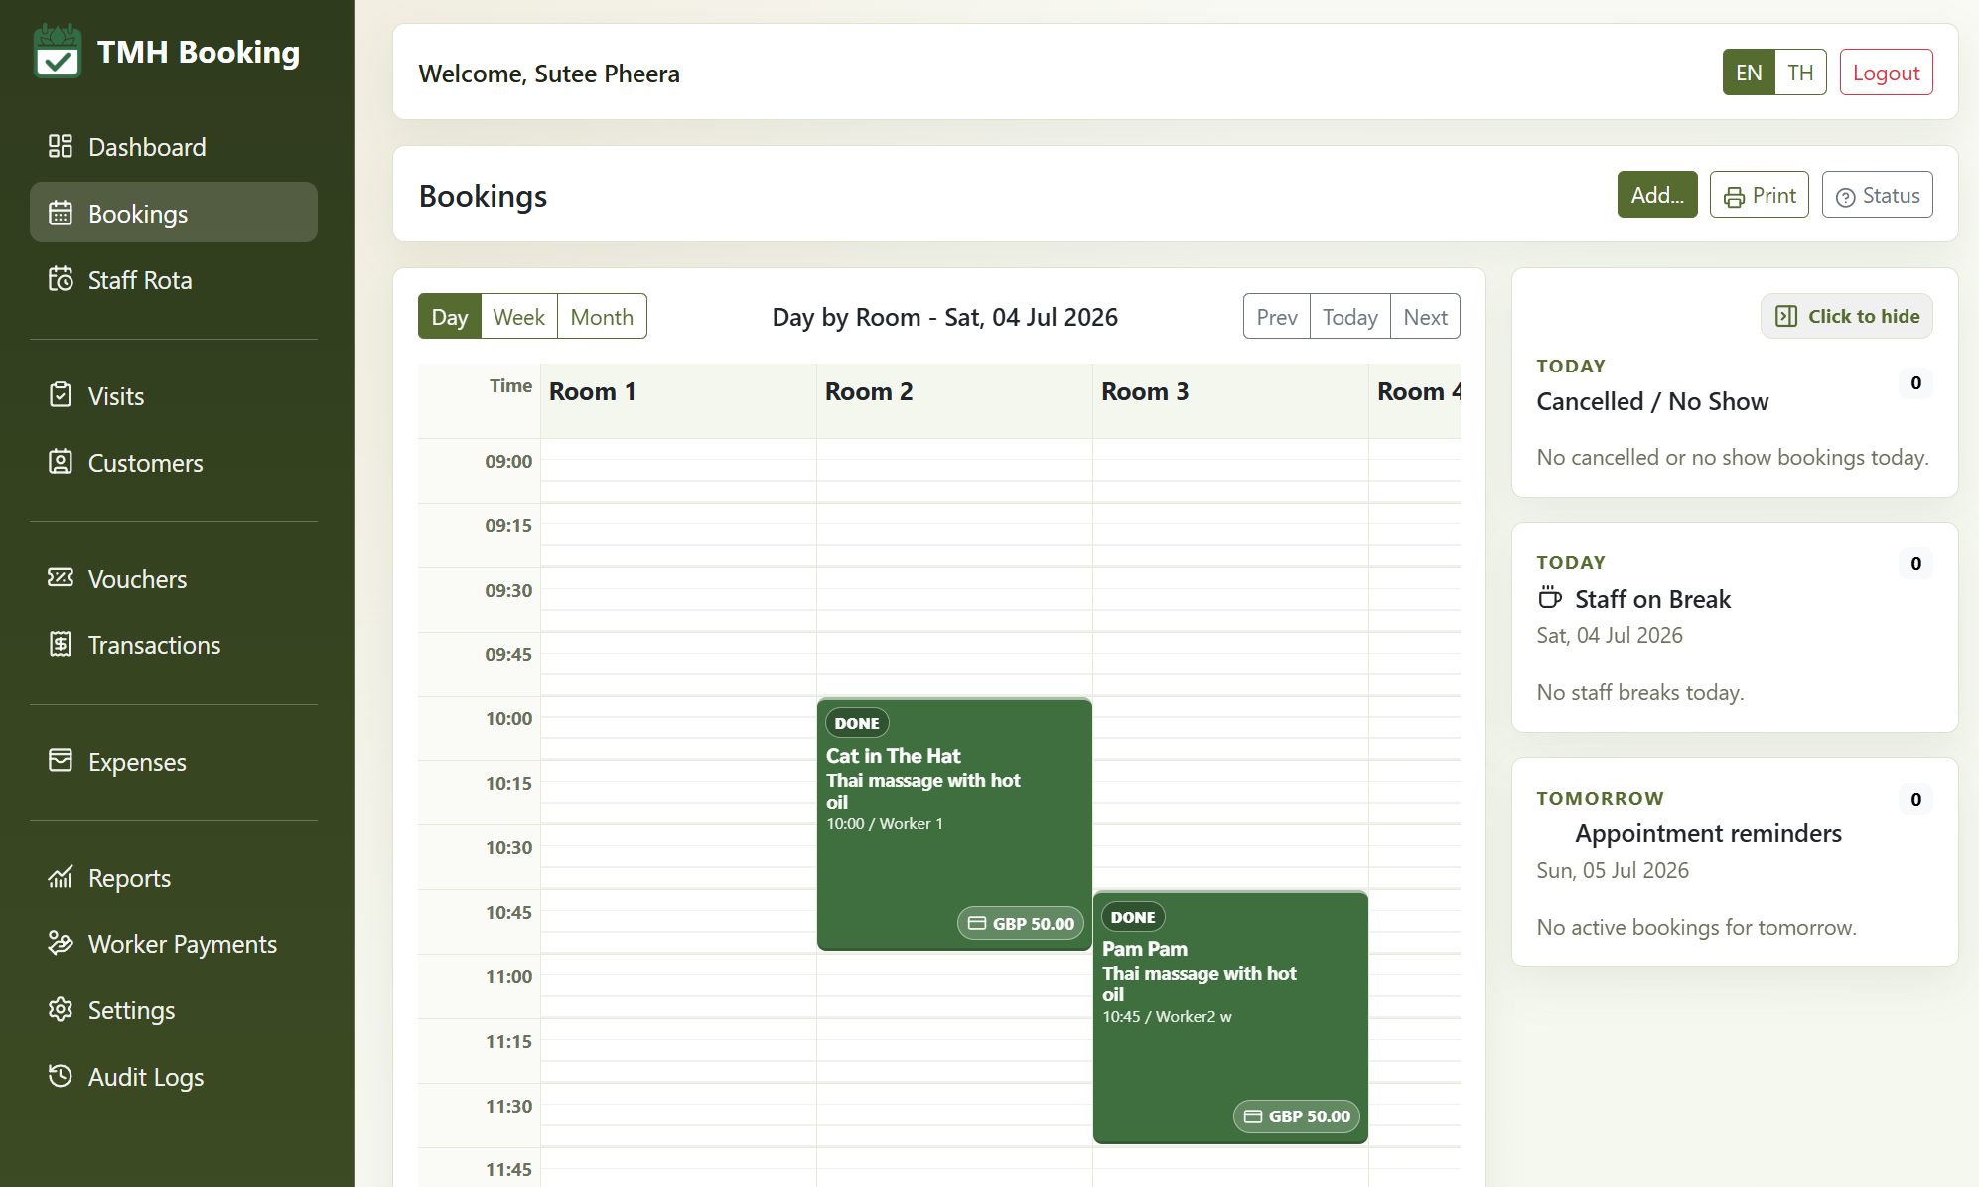
Task: Switch language to EN
Action: click(x=1749, y=73)
